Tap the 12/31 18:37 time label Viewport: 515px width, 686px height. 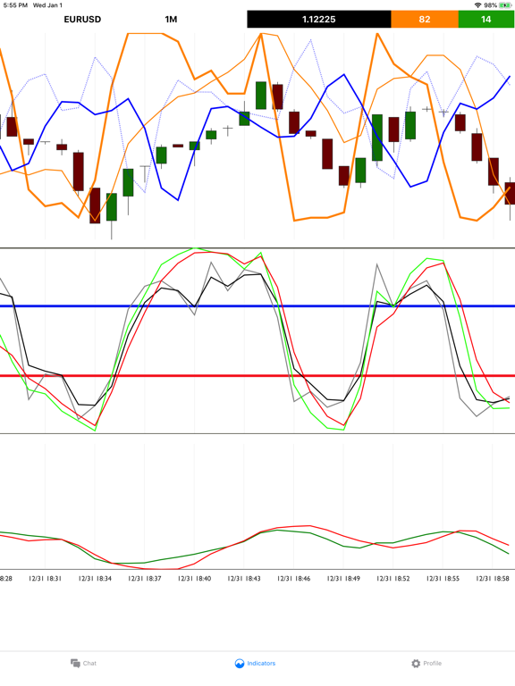(145, 579)
